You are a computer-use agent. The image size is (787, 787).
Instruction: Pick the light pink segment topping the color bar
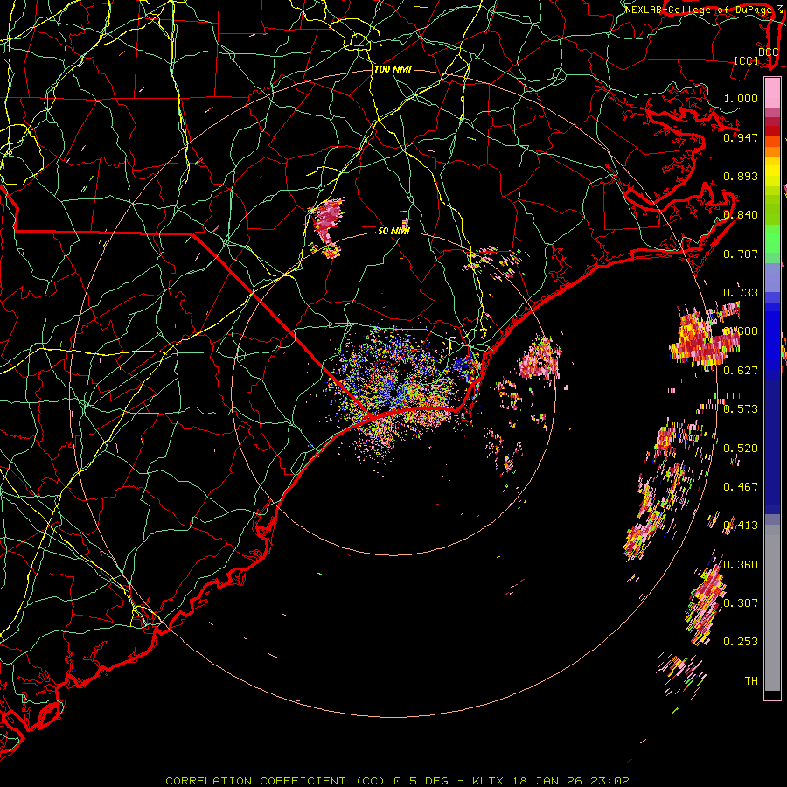click(x=772, y=94)
